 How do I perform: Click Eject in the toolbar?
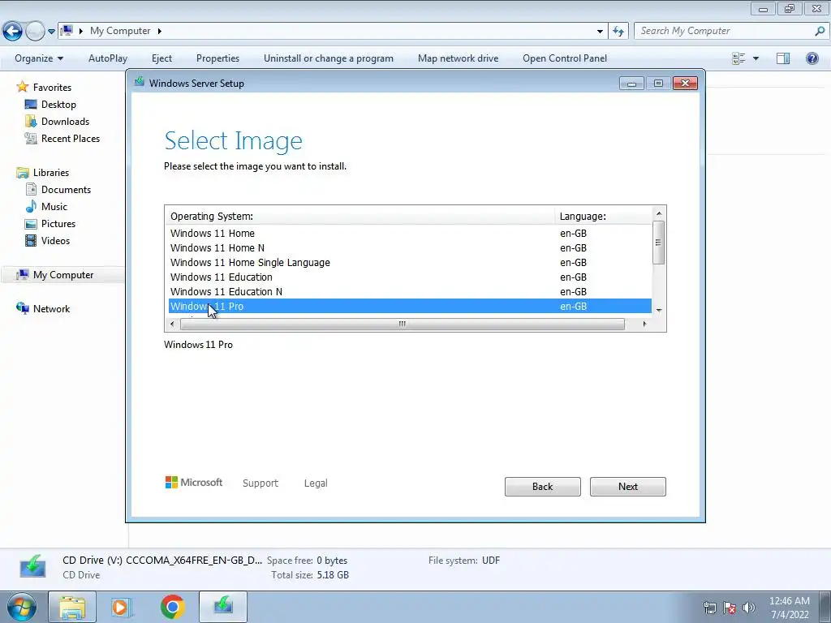click(161, 58)
